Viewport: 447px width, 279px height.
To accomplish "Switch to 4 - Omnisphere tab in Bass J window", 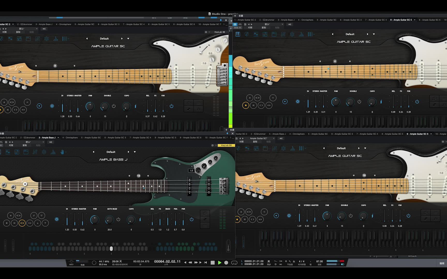I will click(x=70, y=138).
